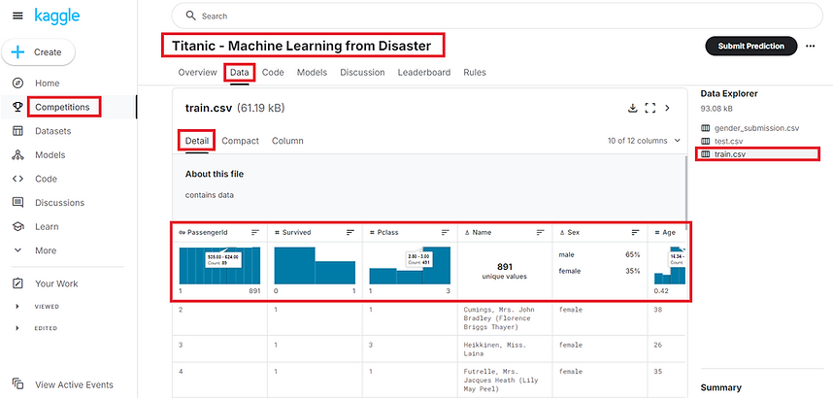Sort by Survived column icon
833x398 pixels.
[350, 232]
